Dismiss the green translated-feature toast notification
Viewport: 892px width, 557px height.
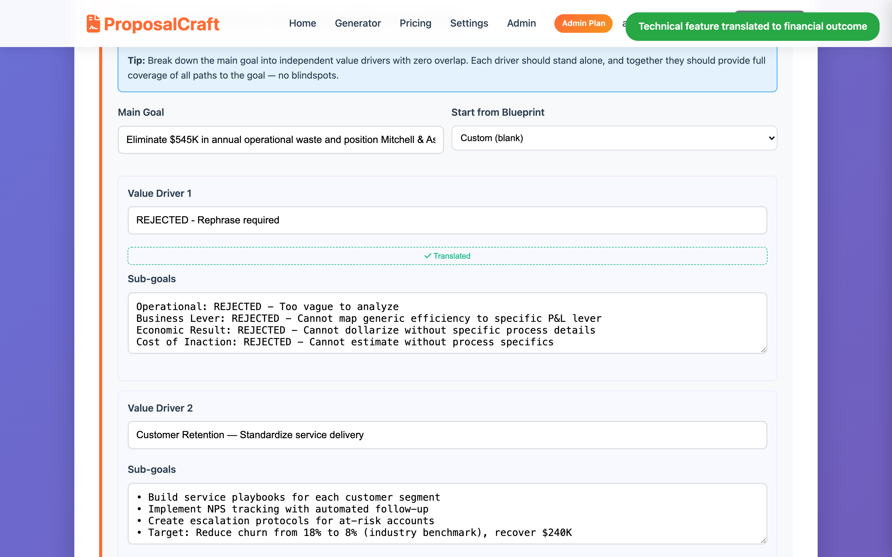[752, 27]
